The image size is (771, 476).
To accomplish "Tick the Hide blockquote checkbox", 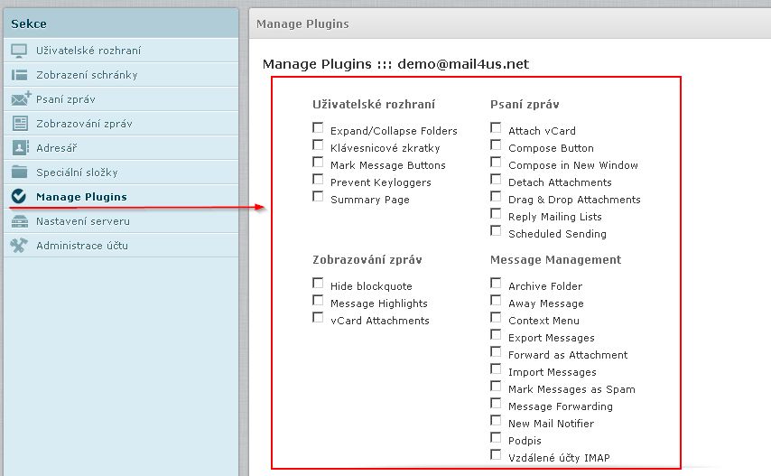I will point(318,284).
